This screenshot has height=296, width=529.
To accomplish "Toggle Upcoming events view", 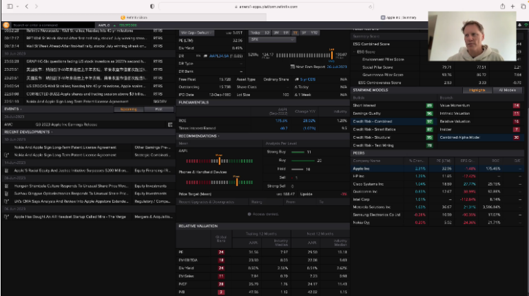I will pos(128,109).
